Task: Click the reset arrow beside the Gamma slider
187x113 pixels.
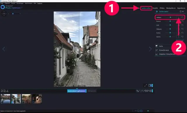Action: pos(182,37)
